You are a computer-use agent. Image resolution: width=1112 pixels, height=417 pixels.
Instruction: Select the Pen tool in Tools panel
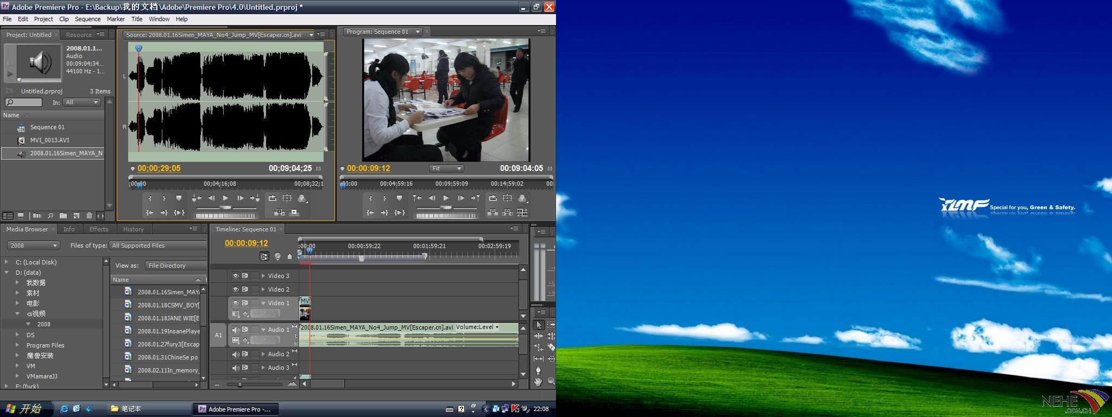pyautogui.click(x=538, y=370)
